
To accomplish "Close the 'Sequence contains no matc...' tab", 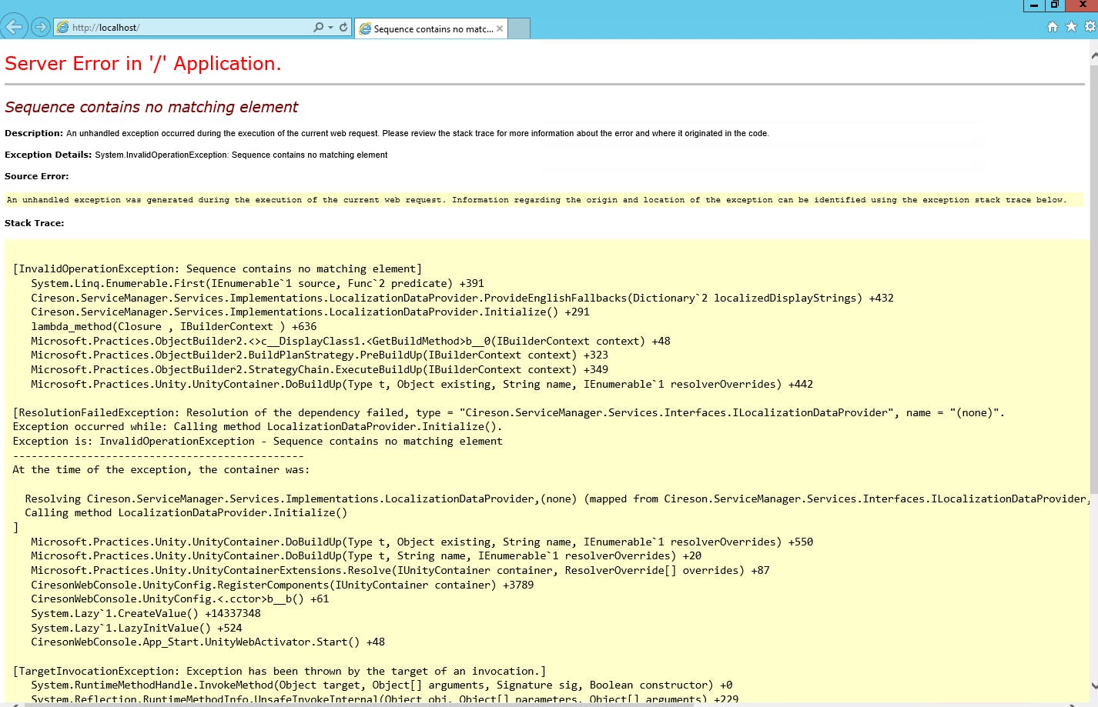I will coord(500,28).
